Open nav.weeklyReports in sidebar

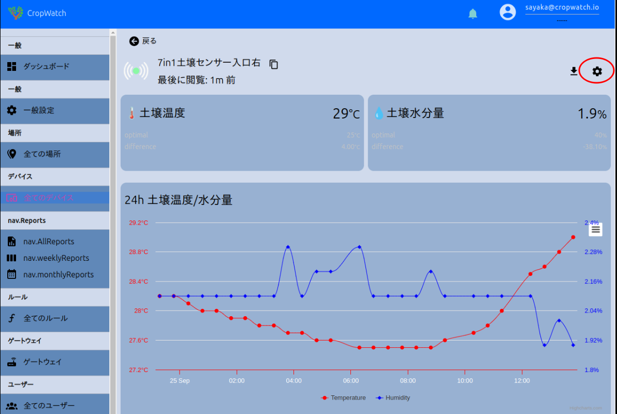tap(56, 258)
